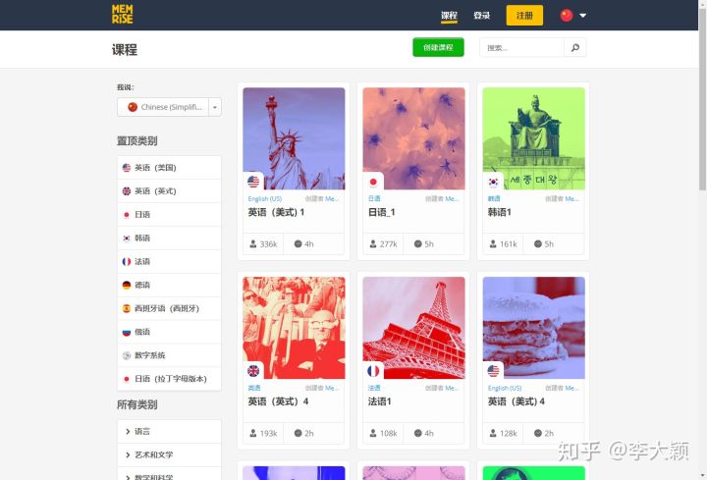This screenshot has width=707, height=480.
Task: Click the German flag beside 德语
Action: pos(127,285)
